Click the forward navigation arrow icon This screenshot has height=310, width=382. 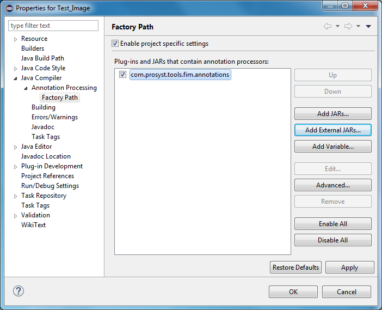pos(348,26)
